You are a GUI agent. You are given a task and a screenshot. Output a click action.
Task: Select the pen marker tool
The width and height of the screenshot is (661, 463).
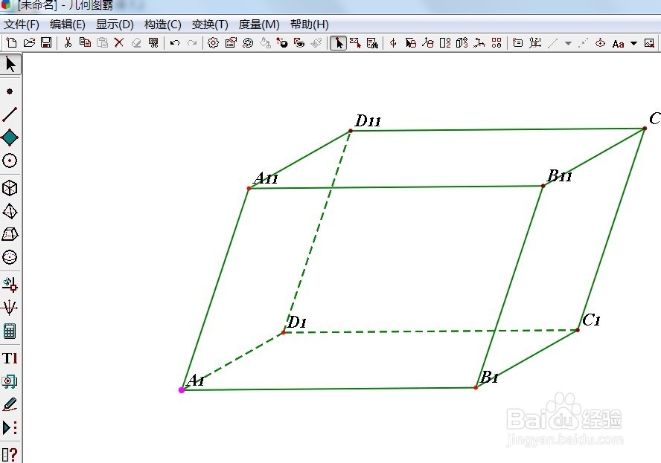10,404
